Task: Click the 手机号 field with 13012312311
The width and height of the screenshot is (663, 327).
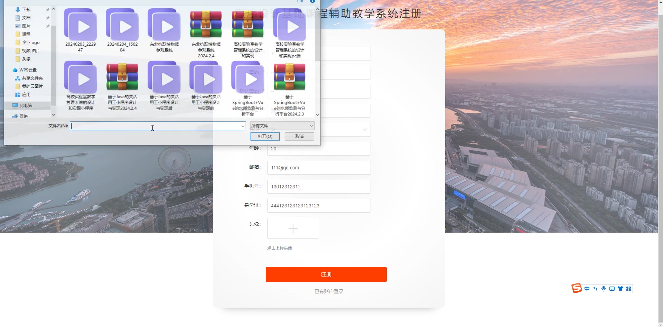Action: (319, 187)
